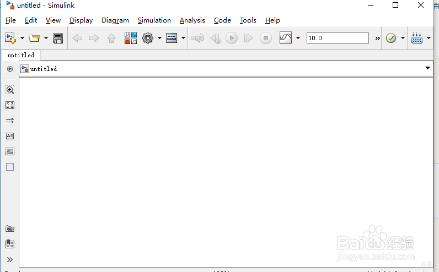439x272 pixels.
Task: Click the Forward navigation arrow
Action: 94,38
